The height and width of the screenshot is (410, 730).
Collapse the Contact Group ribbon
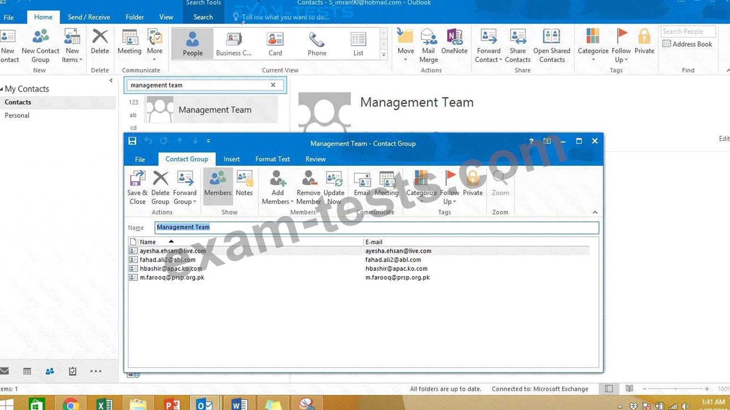(x=595, y=213)
